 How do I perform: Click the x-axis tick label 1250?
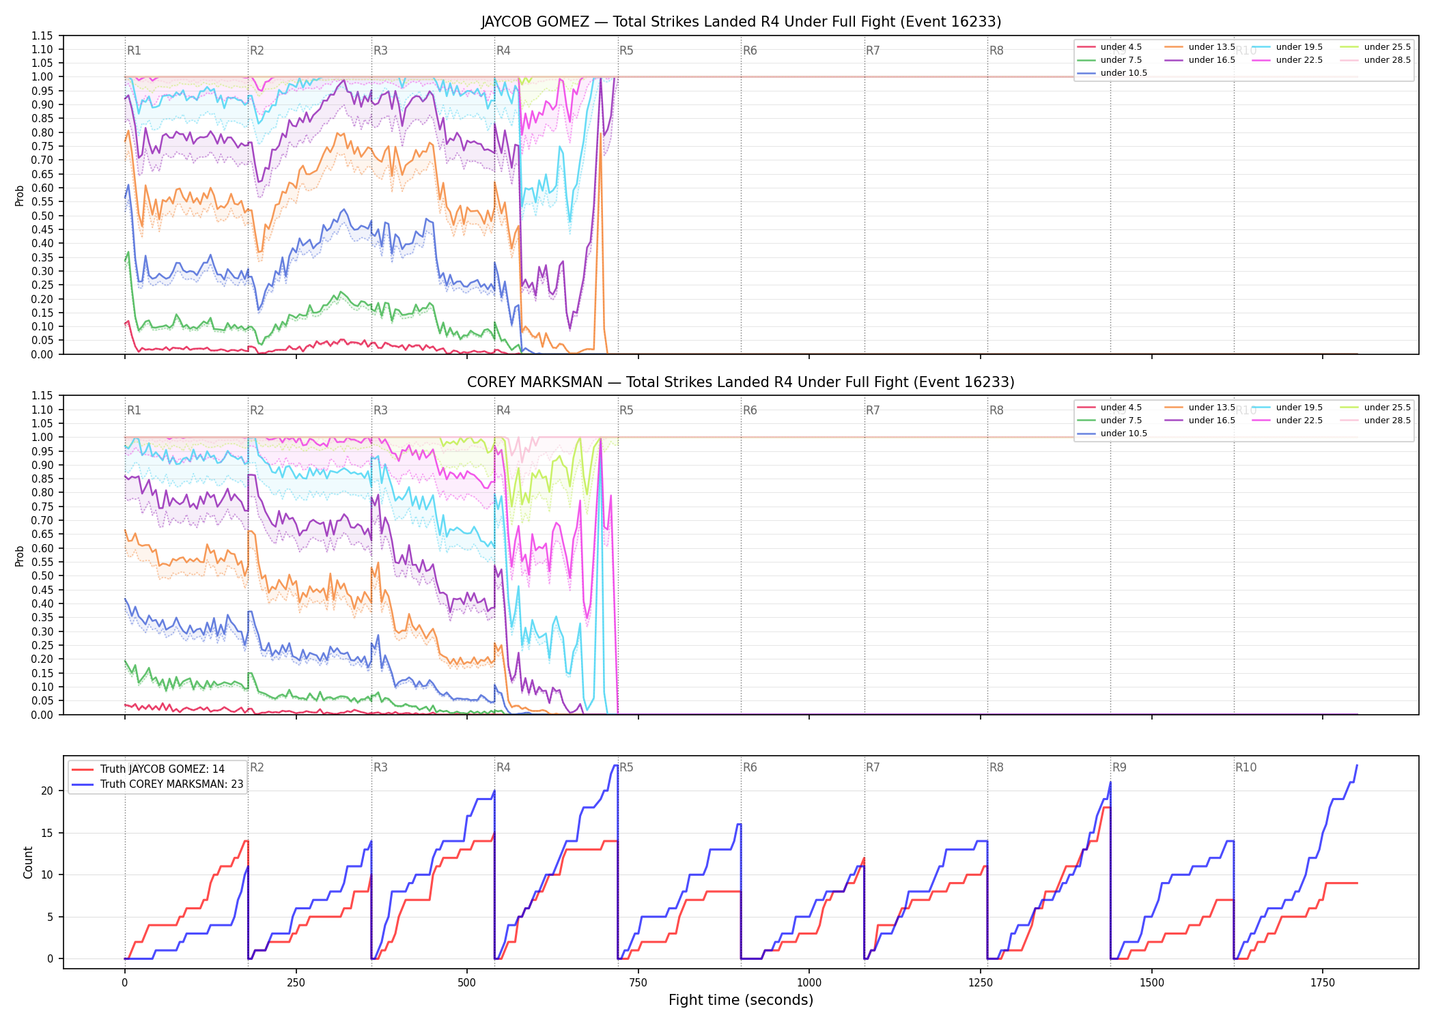point(981,983)
